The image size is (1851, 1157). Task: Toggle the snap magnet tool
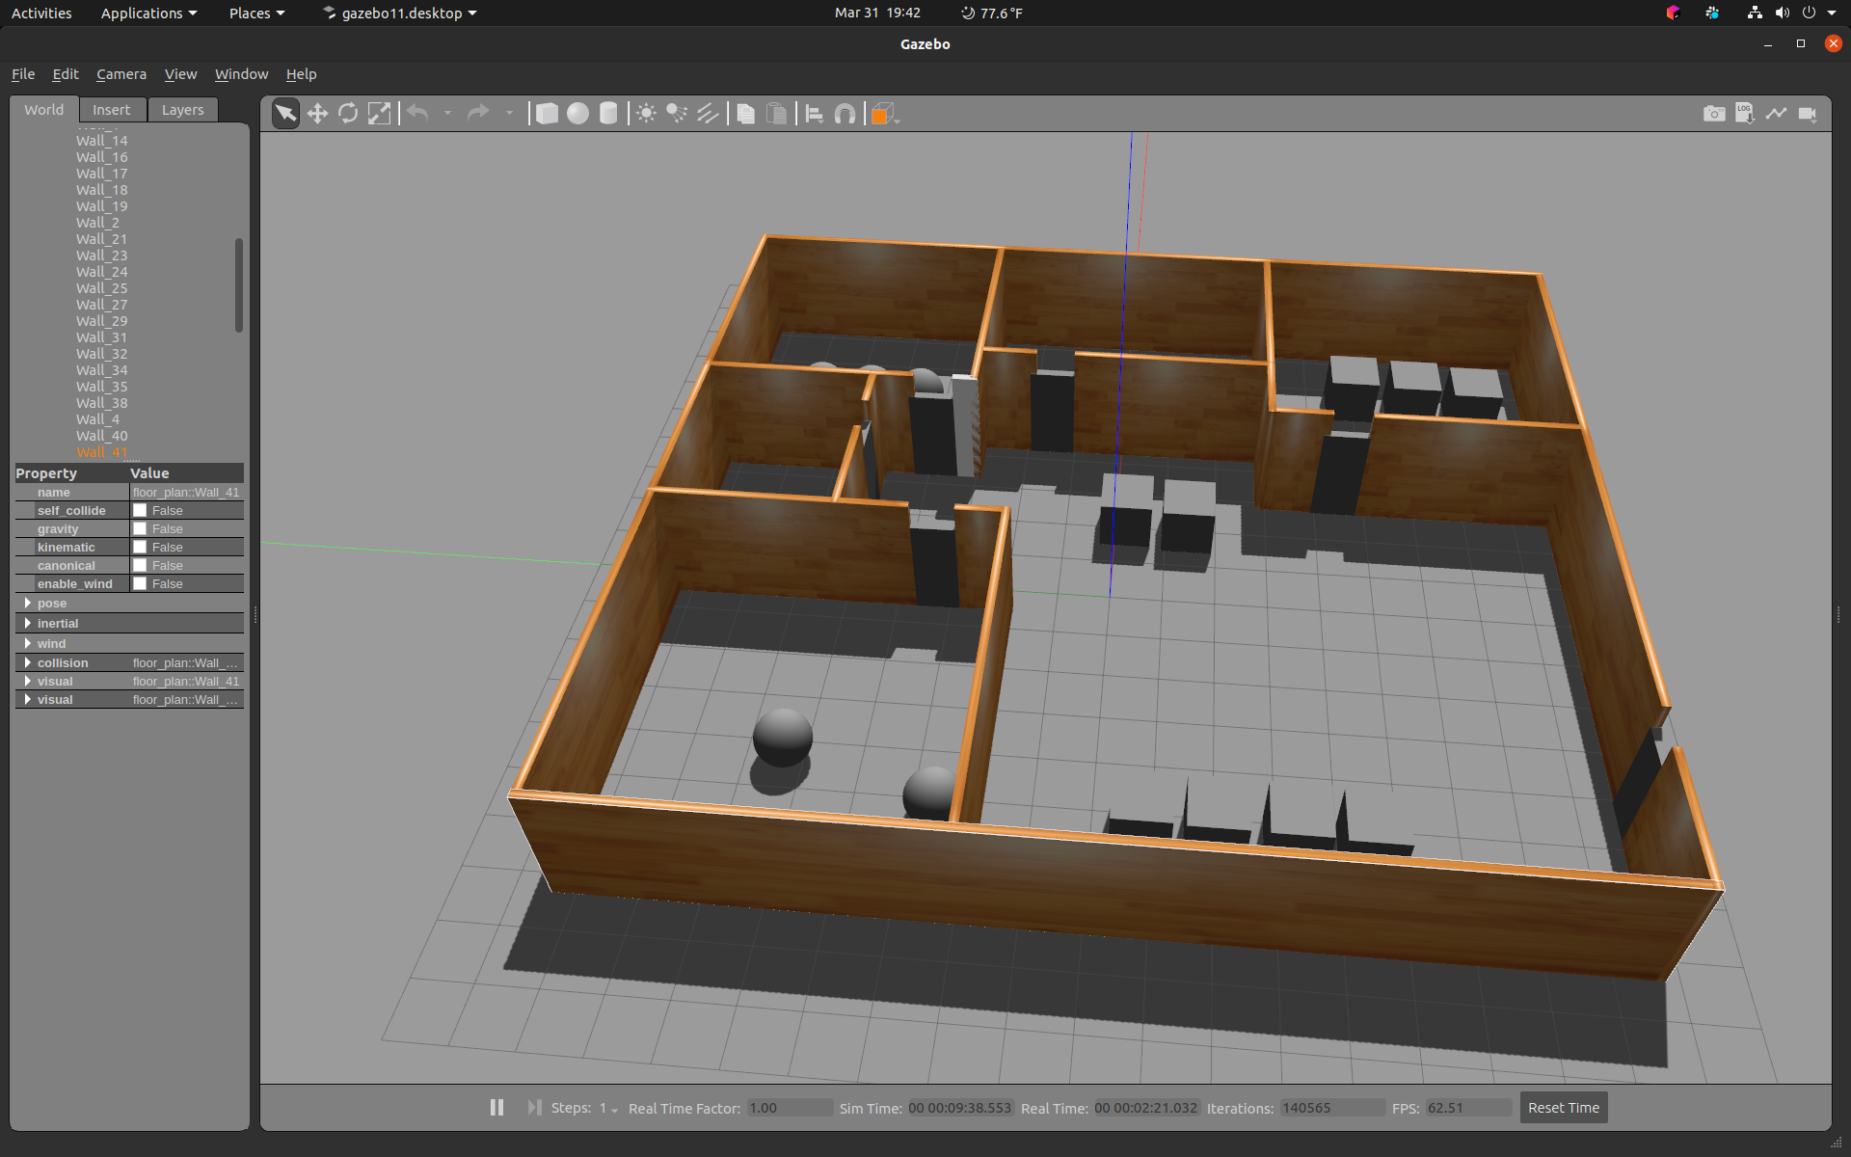point(845,114)
